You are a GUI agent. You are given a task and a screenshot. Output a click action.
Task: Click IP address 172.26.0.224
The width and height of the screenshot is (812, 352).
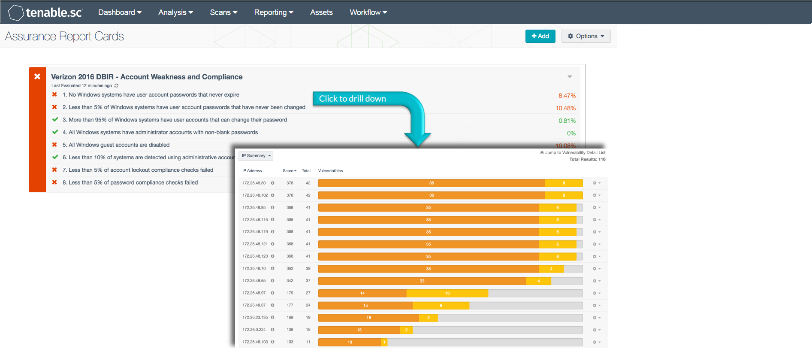coord(254,330)
